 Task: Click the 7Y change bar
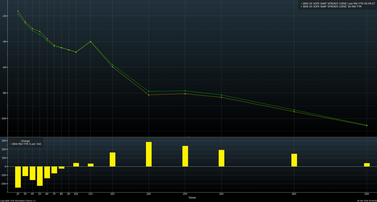pyautogui.click(x=54, y=170)
